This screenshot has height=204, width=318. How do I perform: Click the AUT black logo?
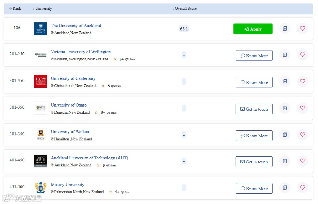coord(41,161)
